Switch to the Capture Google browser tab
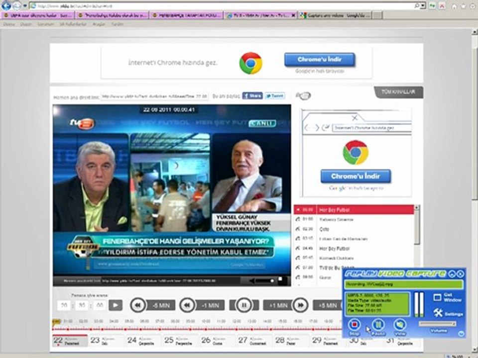This screenshot has height=358, width=478. [x=335, y=15]
